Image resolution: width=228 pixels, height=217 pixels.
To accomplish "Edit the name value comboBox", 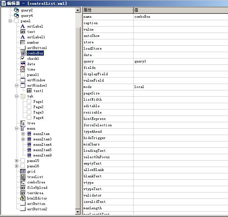I will point(181,17).
